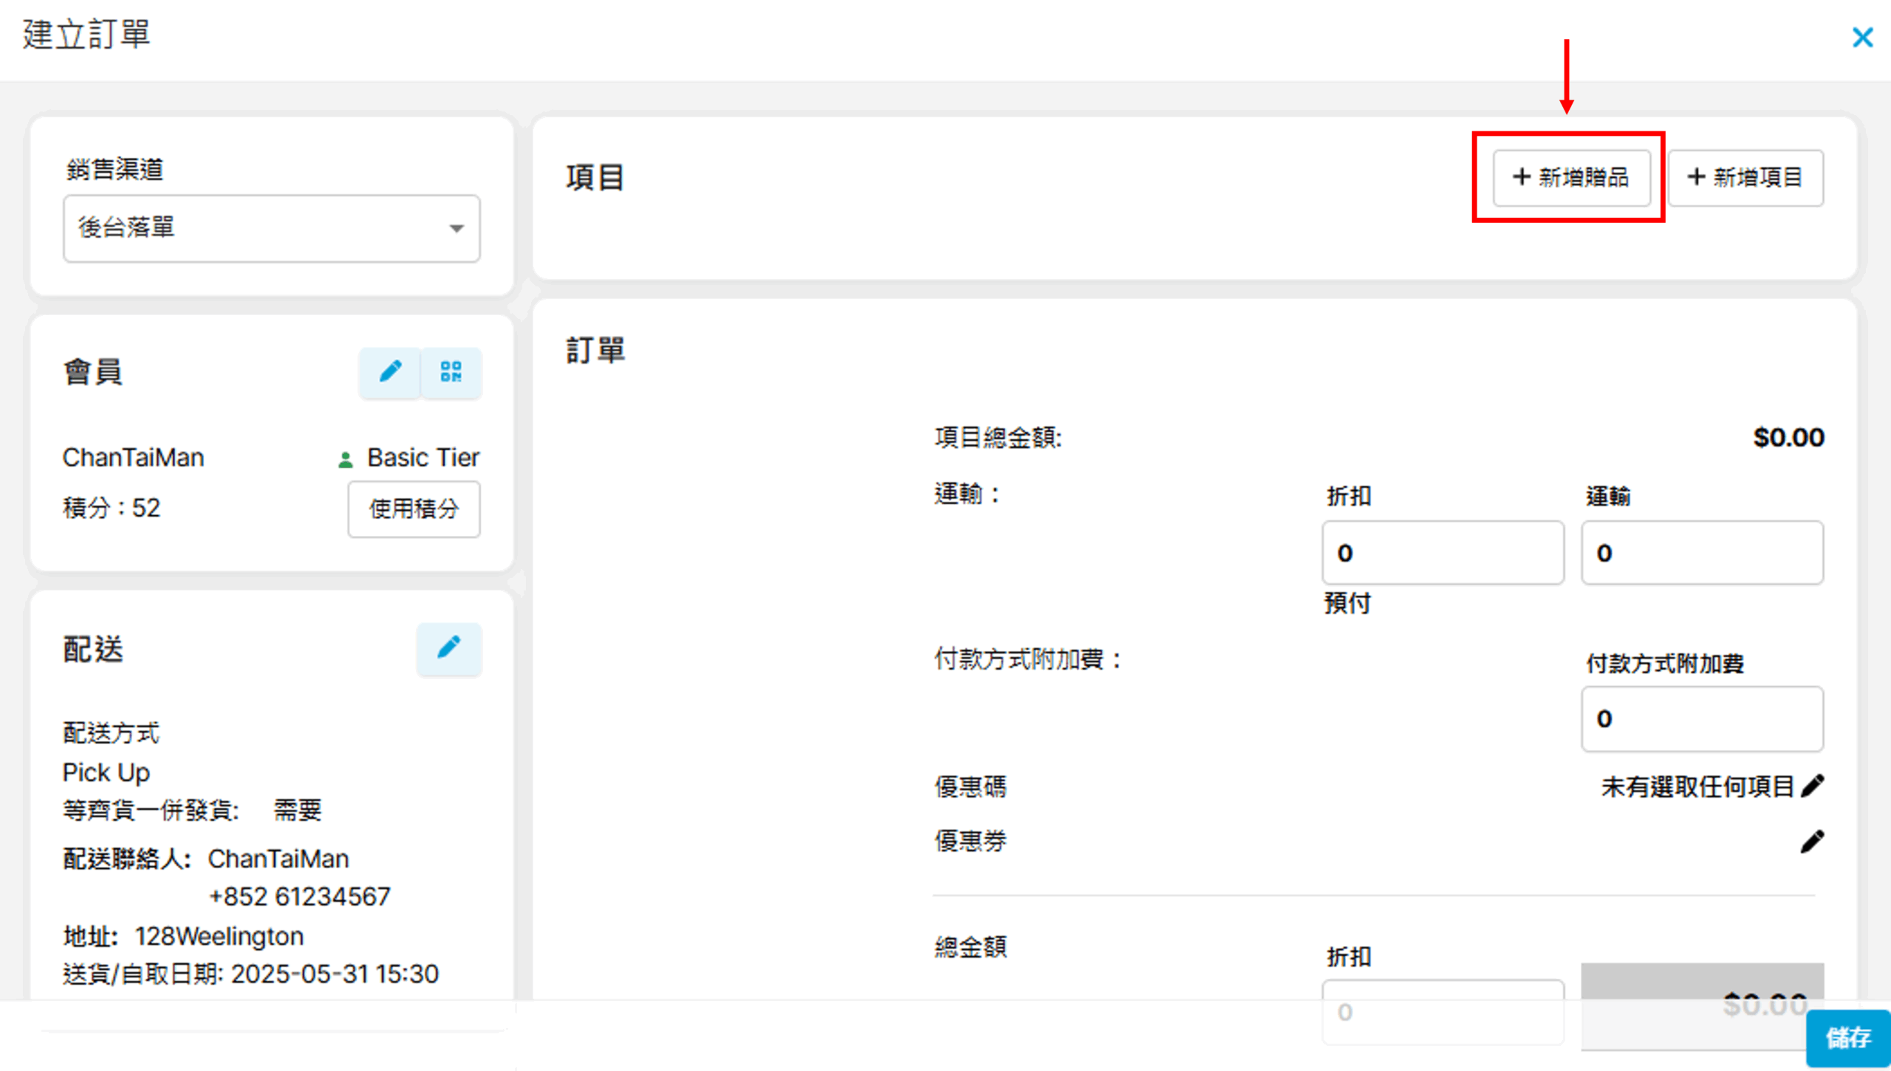The width and height of the screenshot is (1891, 1071).
Task: Click the Basic Tier member badge
Action: [x=423, y=458]
